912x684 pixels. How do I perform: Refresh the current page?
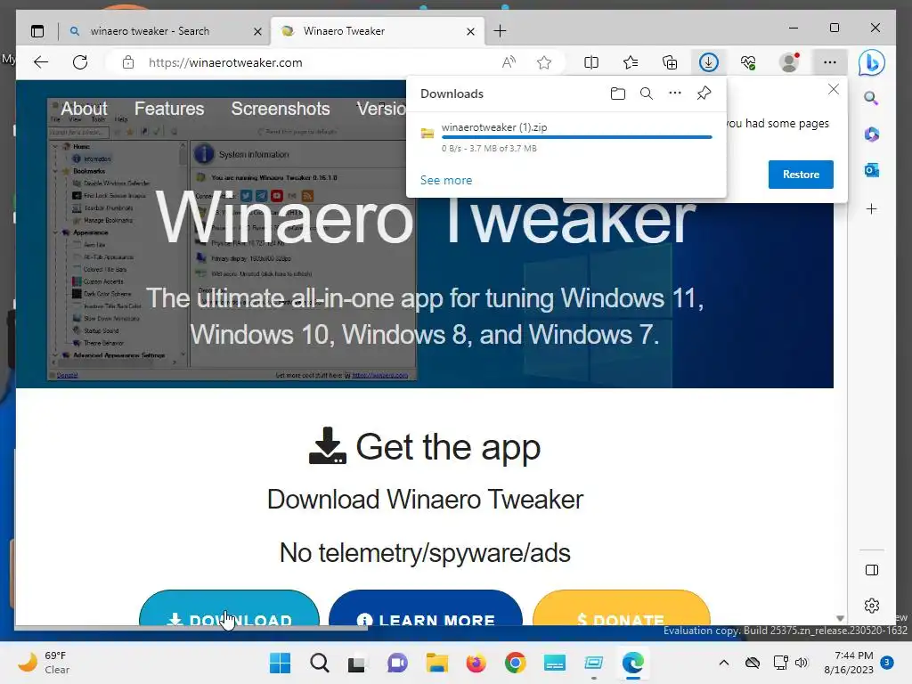pos(80,62)
